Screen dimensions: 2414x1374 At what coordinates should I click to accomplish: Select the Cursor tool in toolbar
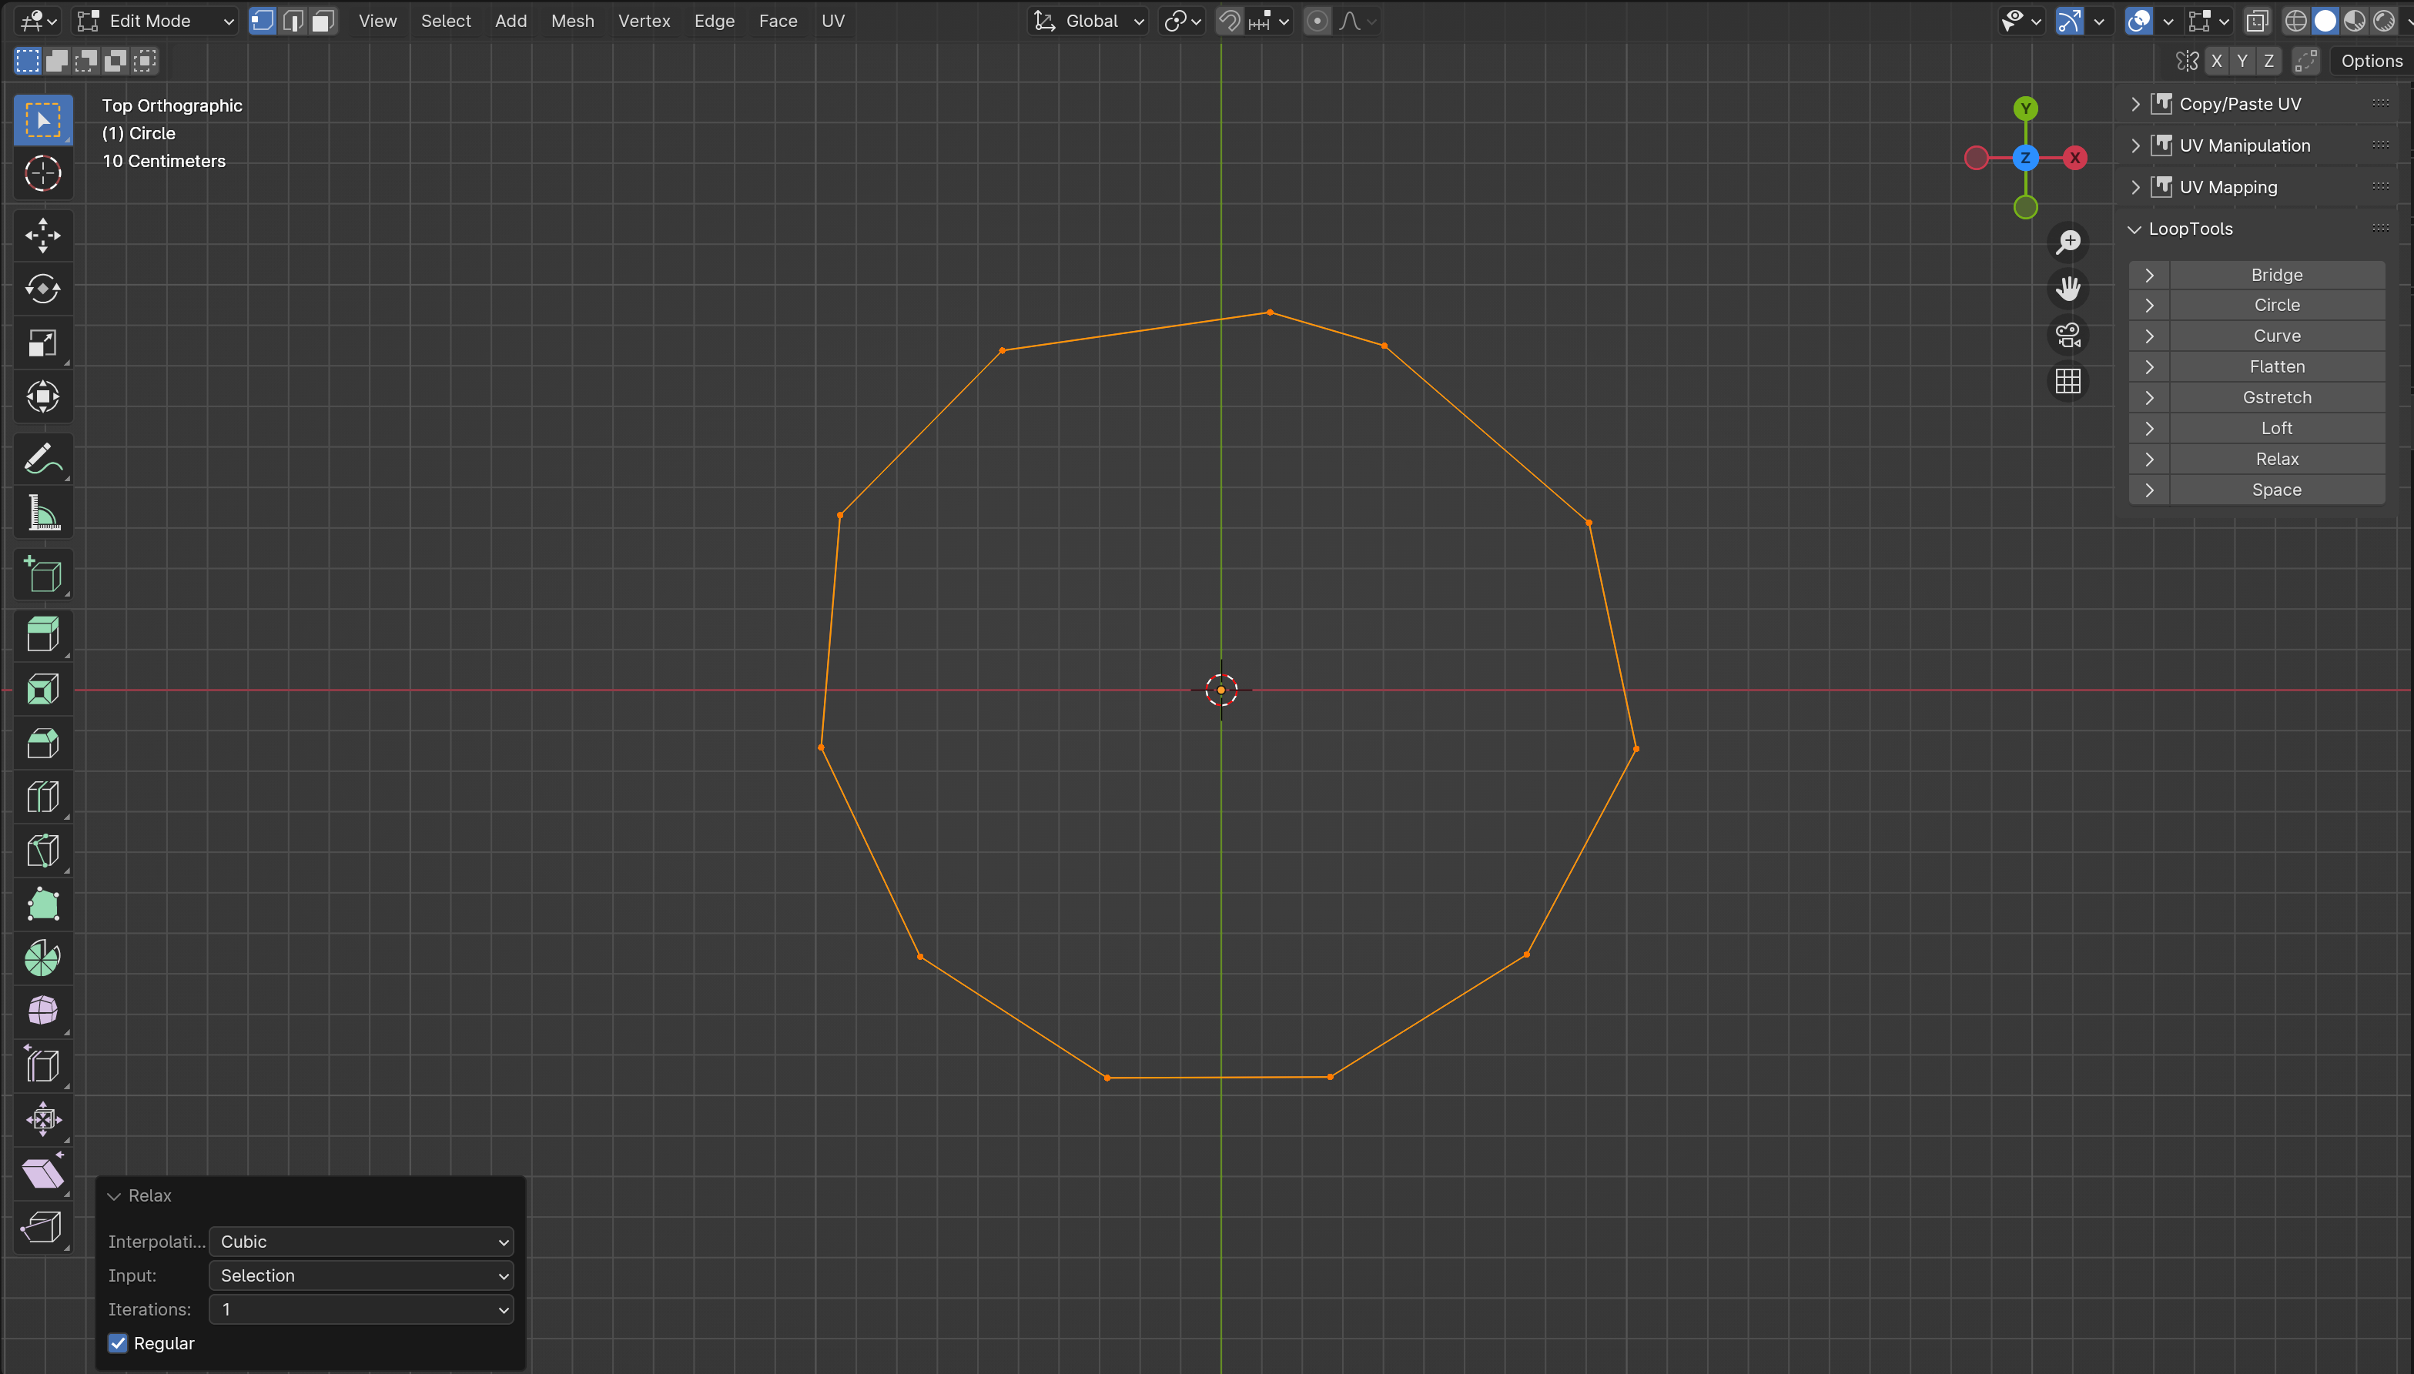pyautogui.click(x=42, y=174)
